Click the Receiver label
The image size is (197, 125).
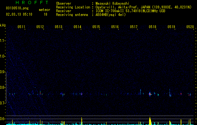click(64, 11)
